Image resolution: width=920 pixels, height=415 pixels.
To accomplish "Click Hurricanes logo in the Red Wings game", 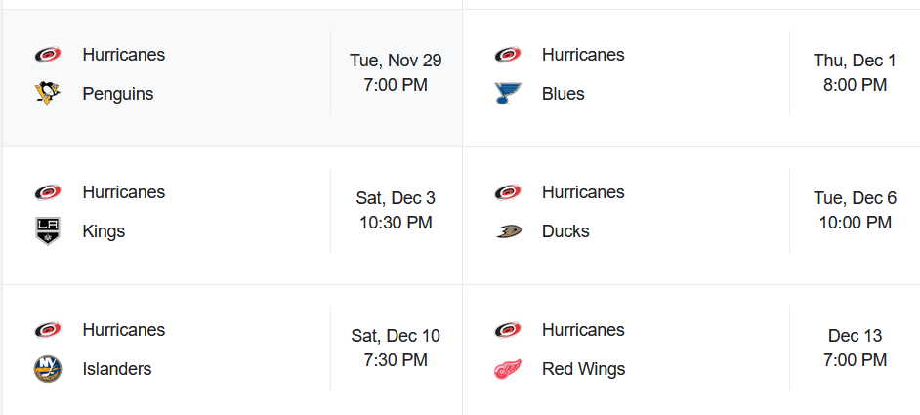I will (x=507, y=330).
